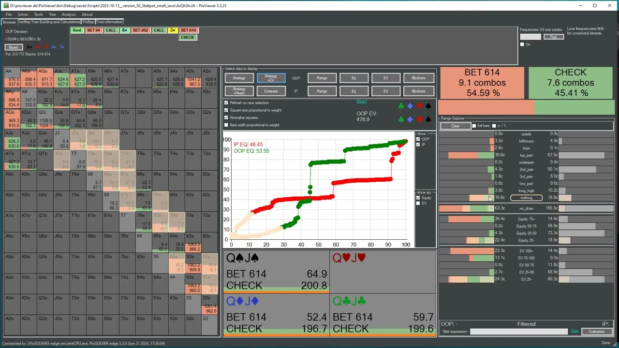Open the Solver menu
This screenshot has height=348, width=619.
[23, 14]
